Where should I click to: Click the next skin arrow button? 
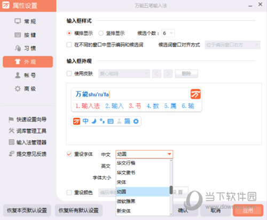tap(168, 73)
